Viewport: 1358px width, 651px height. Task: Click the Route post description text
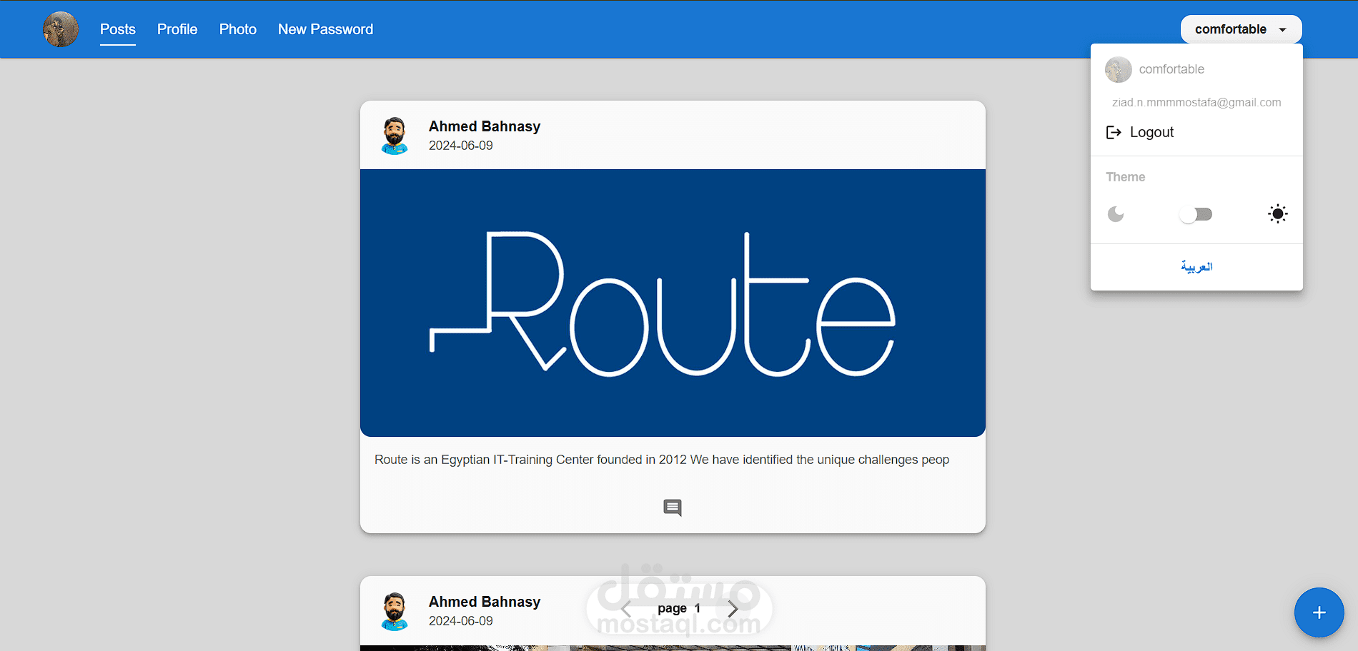[x=662, y=460]
